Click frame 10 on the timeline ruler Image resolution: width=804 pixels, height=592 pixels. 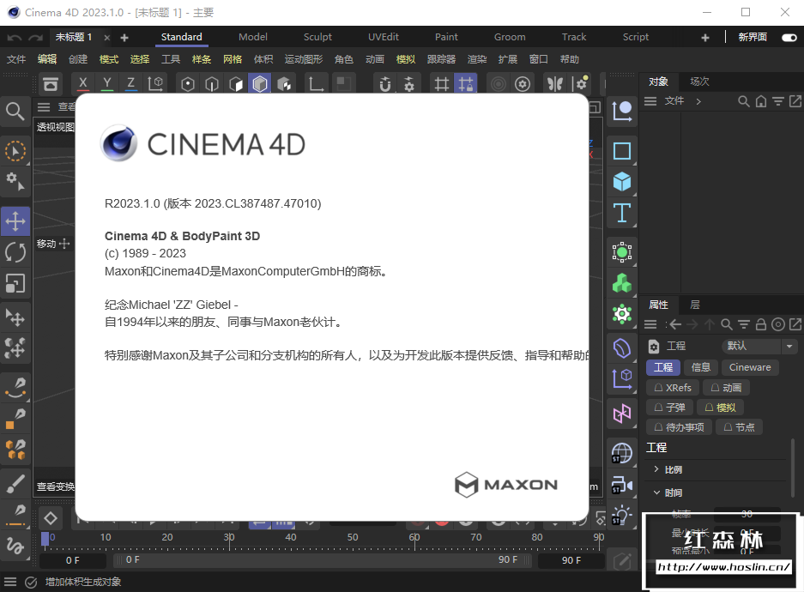click(x=106, y=538)
